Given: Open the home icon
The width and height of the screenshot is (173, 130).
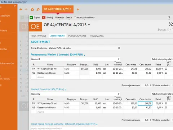Looking at the screenshot, I should 32,9.
